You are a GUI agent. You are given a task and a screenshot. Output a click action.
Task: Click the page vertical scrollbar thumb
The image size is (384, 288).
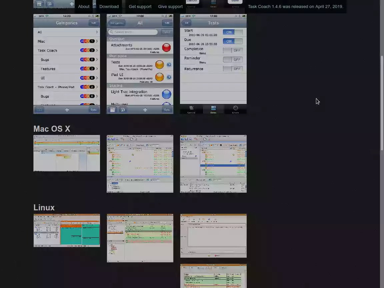pos(382,103)
